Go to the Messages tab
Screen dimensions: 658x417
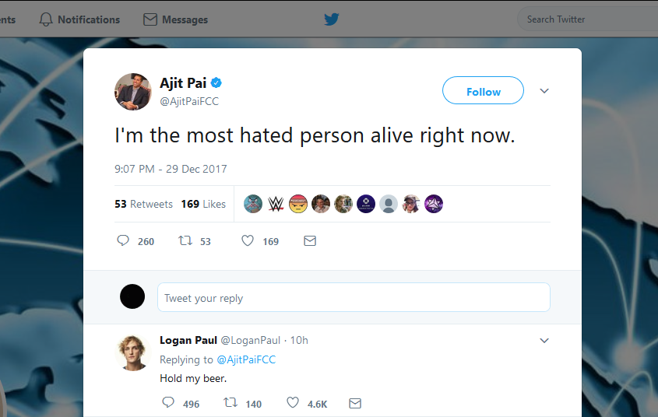[176, 19]
